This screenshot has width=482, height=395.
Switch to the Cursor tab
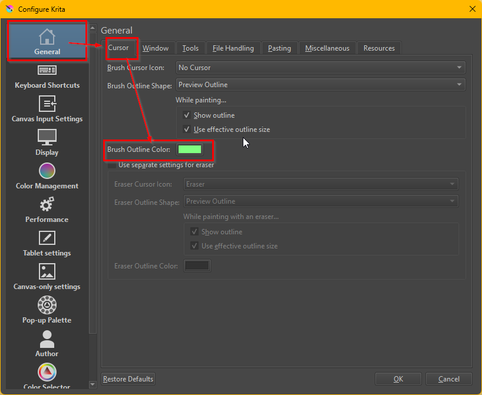(118, 48)
